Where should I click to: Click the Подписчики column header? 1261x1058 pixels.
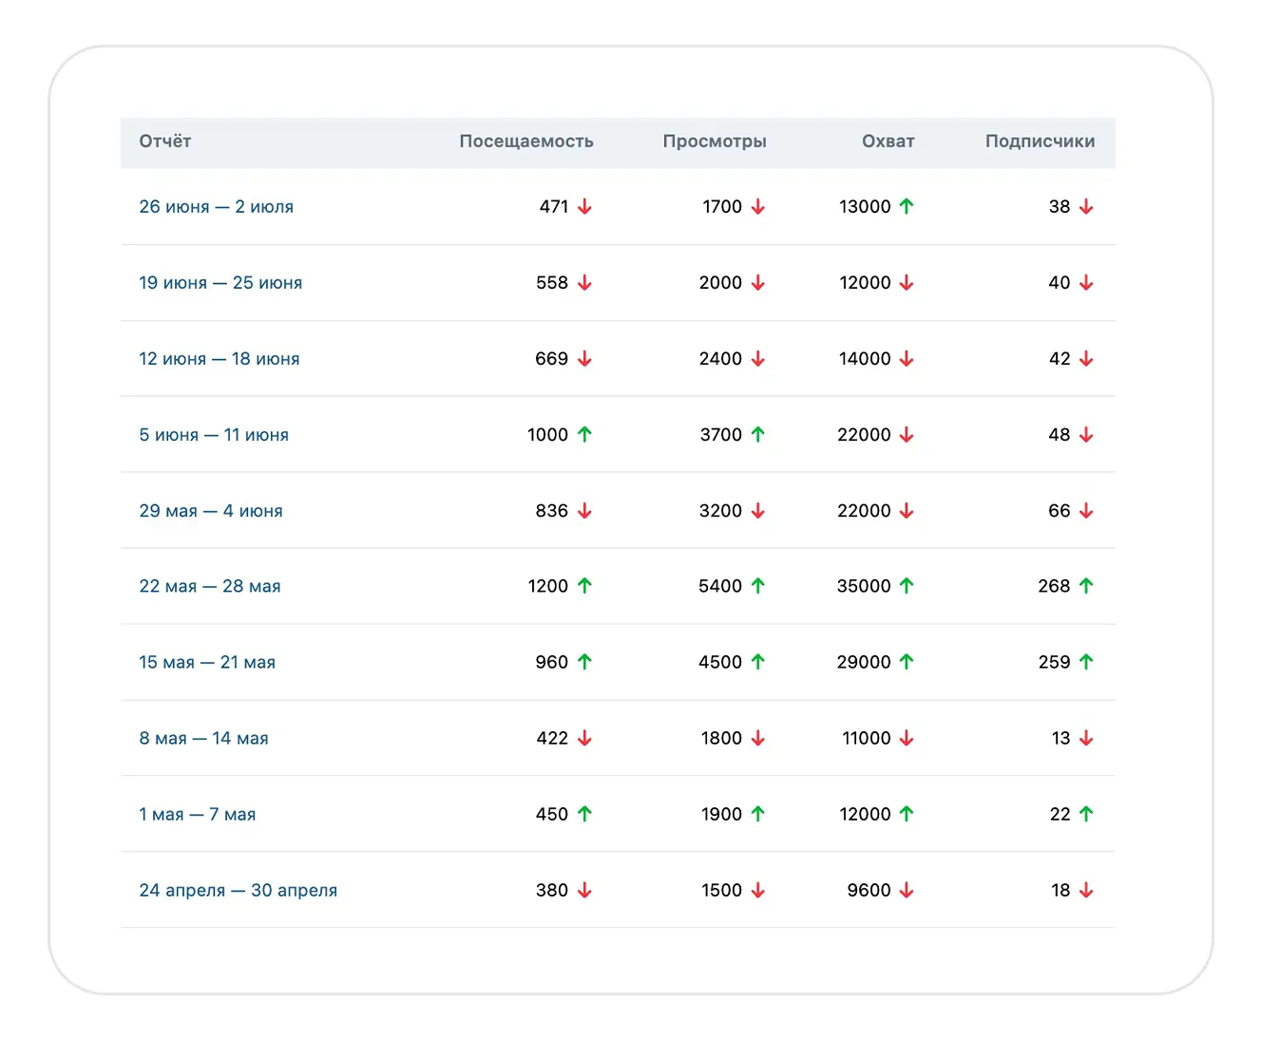[1040, 142]
